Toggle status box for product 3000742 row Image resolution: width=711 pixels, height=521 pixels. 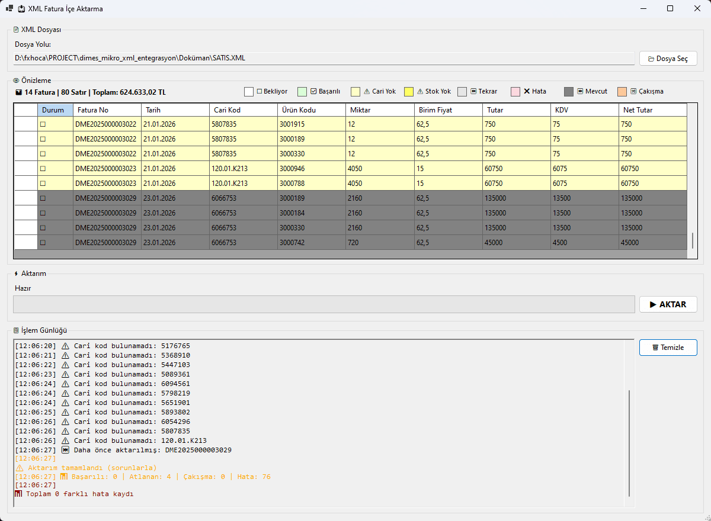(x=43, y=243)
